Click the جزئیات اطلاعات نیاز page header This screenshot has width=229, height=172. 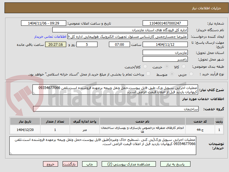click(x=206, y=8)
